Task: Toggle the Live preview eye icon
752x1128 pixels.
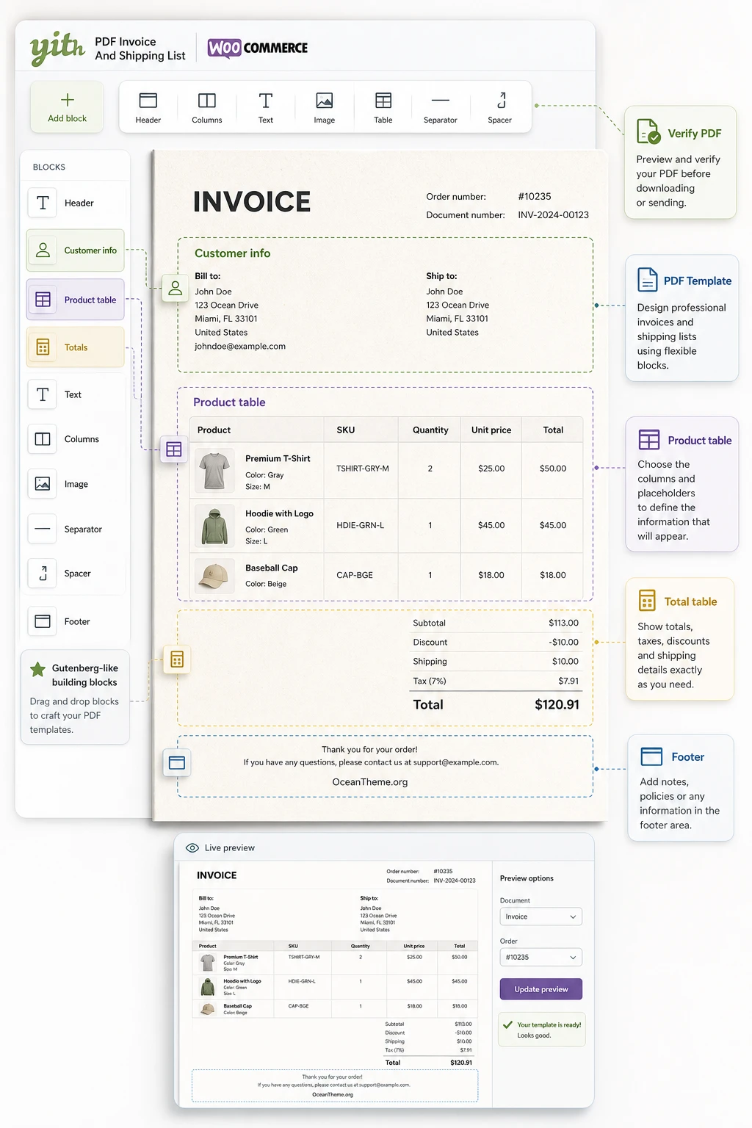Action: click(x=192, y=847)
